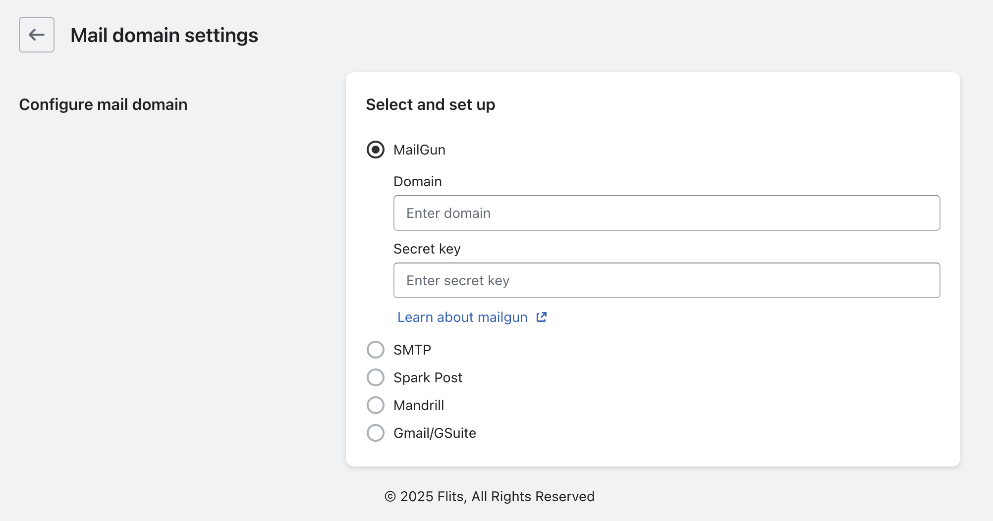This screenshot has width=993, height=521.
Task: Open the Learn about mailgun link
Action: pyautogui.click(x=462, y=317)
